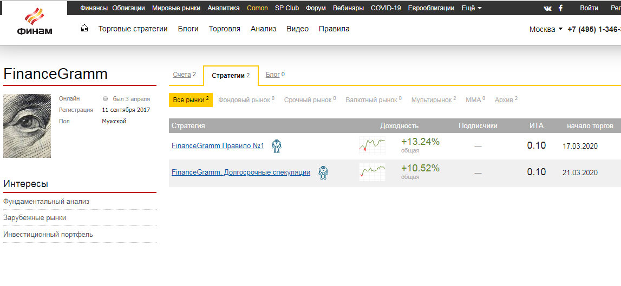Open the Видео section
This screenshot has height=286, width=621.
[x=297, y=29]
